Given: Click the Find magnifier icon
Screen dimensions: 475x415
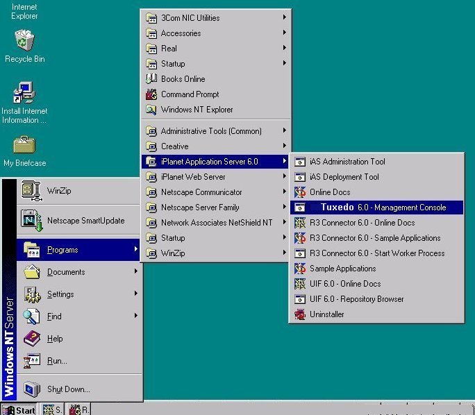Looking at the screenshot, I should tap(31, 316).
